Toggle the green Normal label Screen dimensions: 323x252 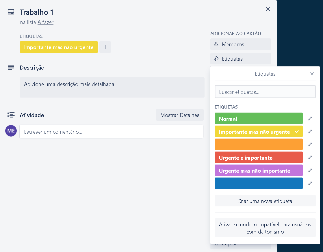258,119
